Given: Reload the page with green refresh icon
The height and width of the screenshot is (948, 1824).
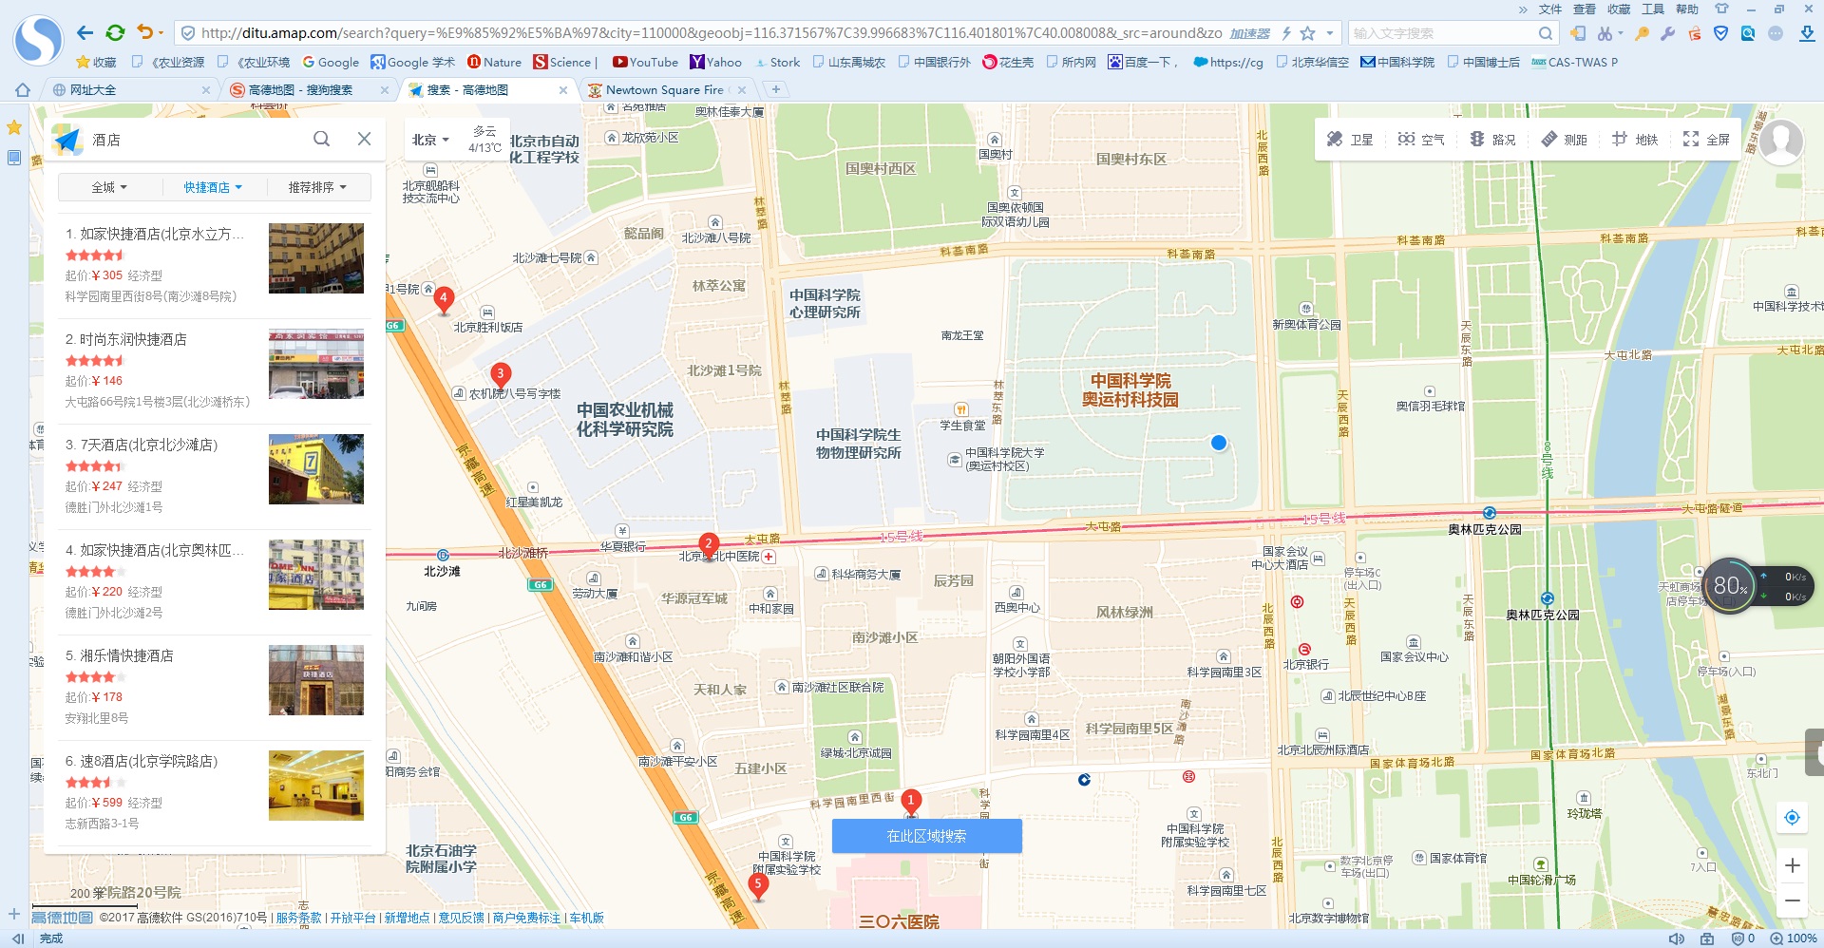Looking at the screenshot, I should click(115, 32).
